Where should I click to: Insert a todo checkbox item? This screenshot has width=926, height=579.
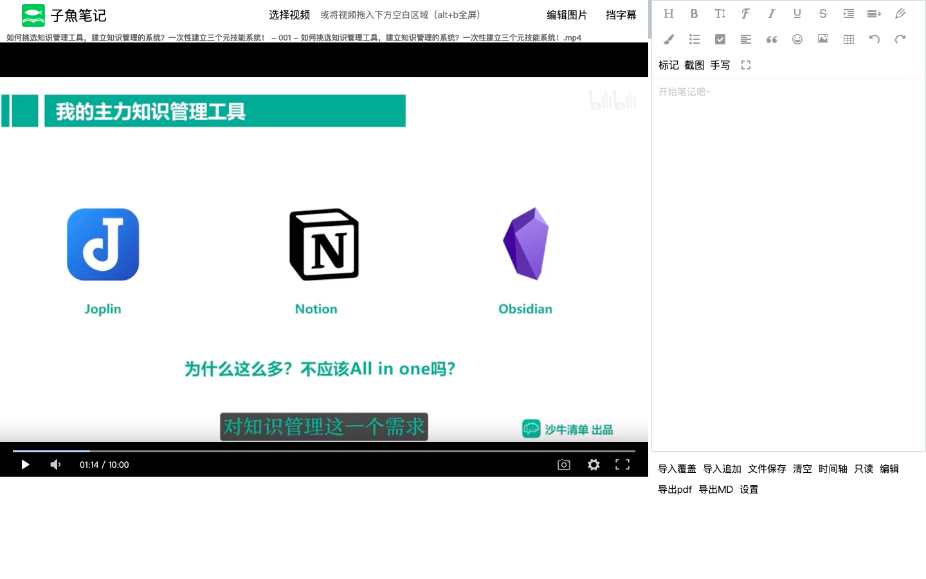coord(720,39)
